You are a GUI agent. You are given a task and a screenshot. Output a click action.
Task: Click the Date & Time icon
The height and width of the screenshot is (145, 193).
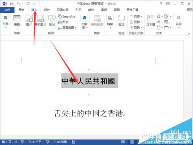tap(166, 22)
